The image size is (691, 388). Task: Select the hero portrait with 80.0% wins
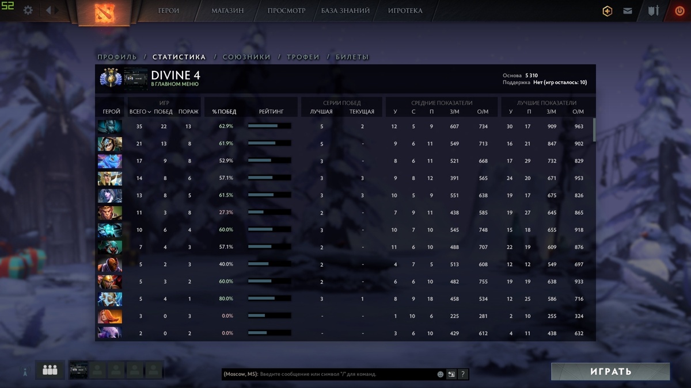(x=109, y=299)
